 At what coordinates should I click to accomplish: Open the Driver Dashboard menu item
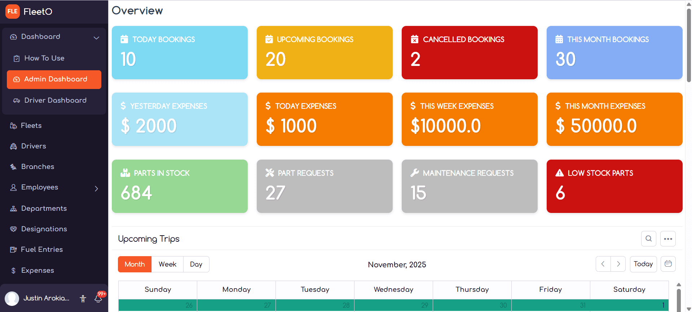[x=55, y=100]
